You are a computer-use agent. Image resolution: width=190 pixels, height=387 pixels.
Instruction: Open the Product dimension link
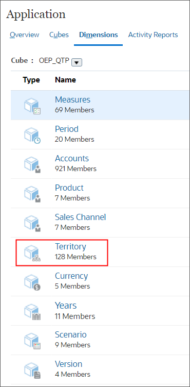[x=69, y=188]
